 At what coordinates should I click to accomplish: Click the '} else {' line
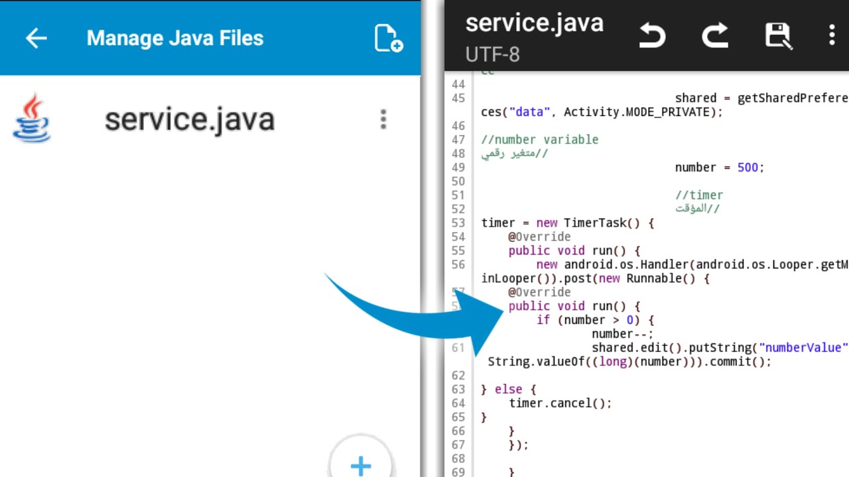509,389
